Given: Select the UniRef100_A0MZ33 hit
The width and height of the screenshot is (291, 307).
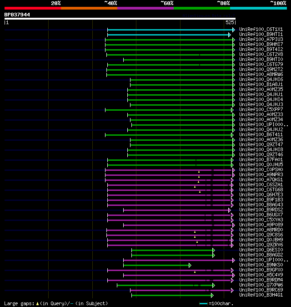Looking at the screenshot, I should point(261,114).
